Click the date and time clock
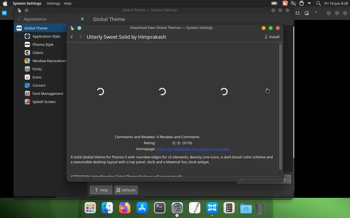 [336, 3]
